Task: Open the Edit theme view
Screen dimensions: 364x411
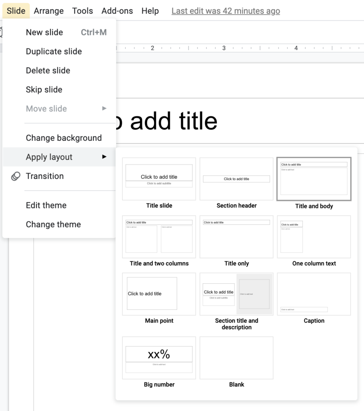Action: point(46,205)
